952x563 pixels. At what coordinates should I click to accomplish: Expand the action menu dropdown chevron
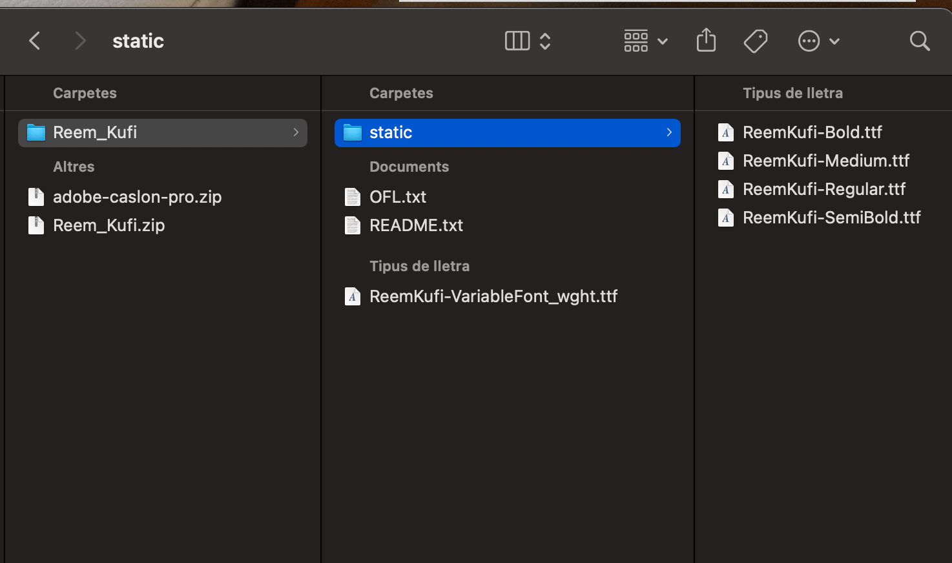(x=834, y=41)
